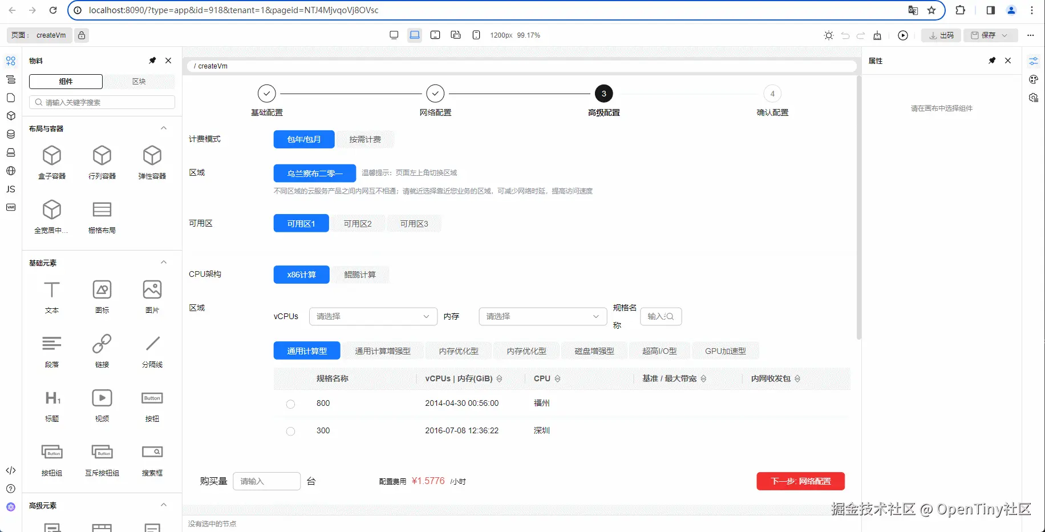1045x532 pixels.
Task: Click the preview play icon
Action: pyautogui.click(x=903, y=35)
